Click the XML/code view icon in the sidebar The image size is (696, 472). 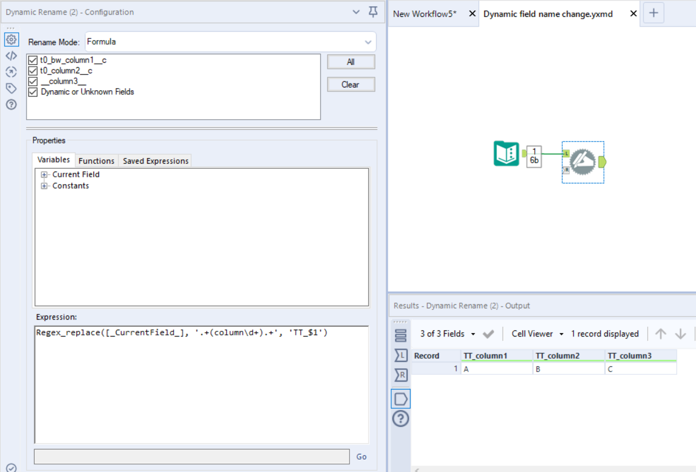click(11, 56)
